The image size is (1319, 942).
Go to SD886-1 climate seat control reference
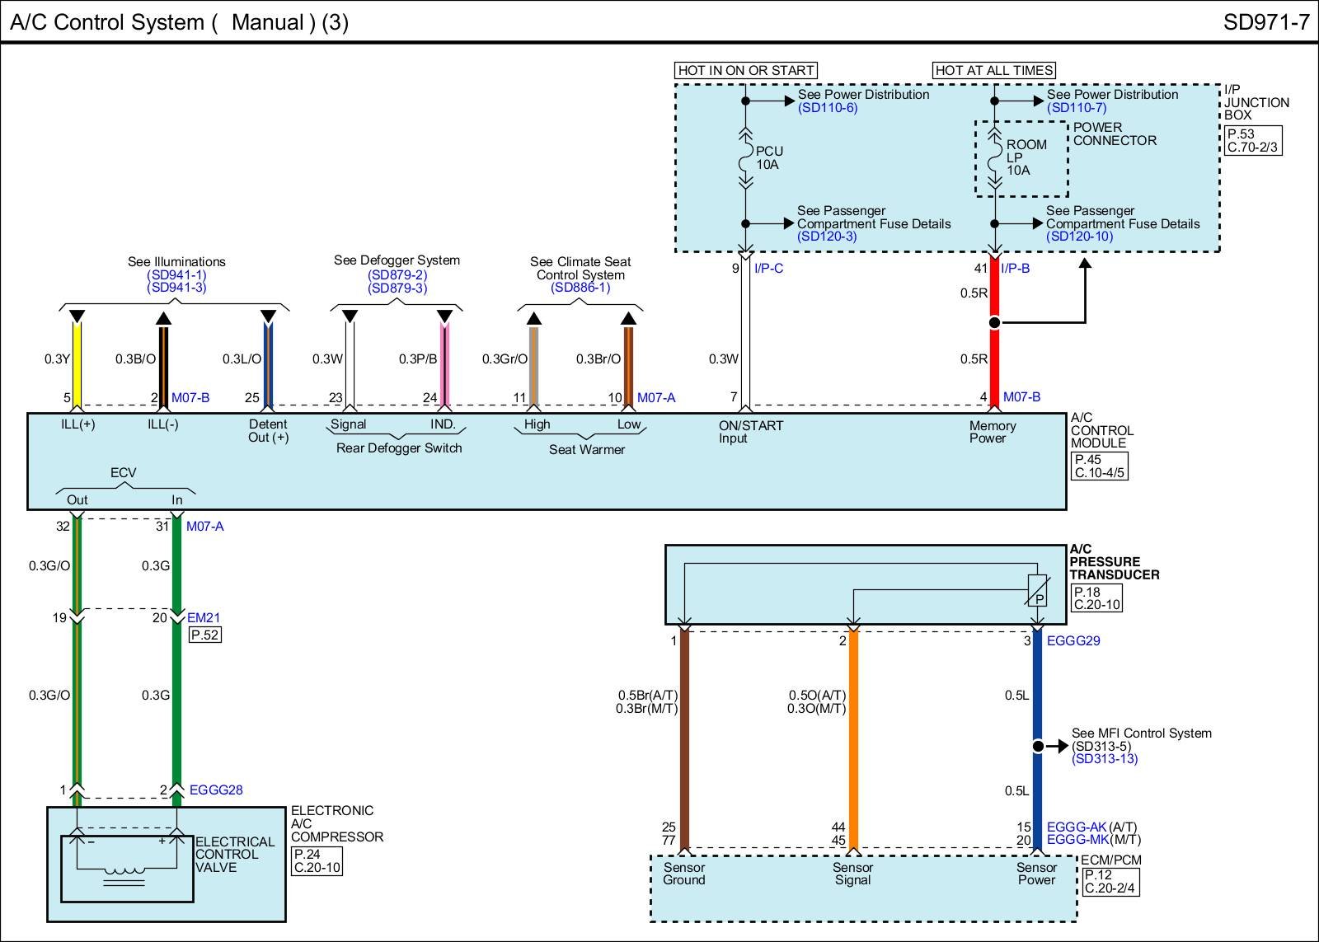pyautogui.click(x=580, y=288)
